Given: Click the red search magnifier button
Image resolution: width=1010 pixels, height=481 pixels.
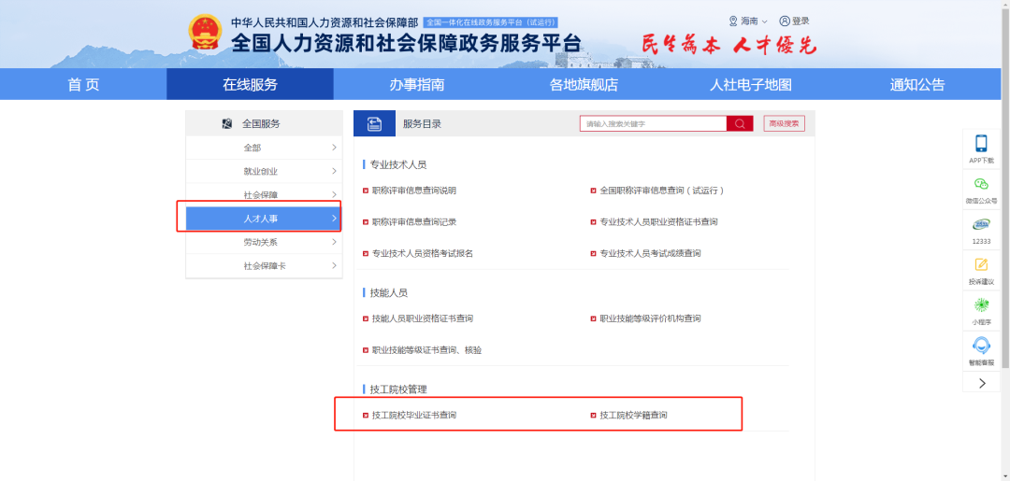Looking at the screenshot, I should tap(740, 123).
